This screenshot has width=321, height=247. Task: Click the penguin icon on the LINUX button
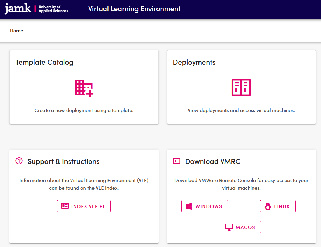[268, 206]
